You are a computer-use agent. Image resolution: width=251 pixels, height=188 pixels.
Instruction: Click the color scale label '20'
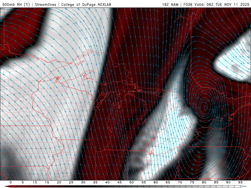click(59, 182)
